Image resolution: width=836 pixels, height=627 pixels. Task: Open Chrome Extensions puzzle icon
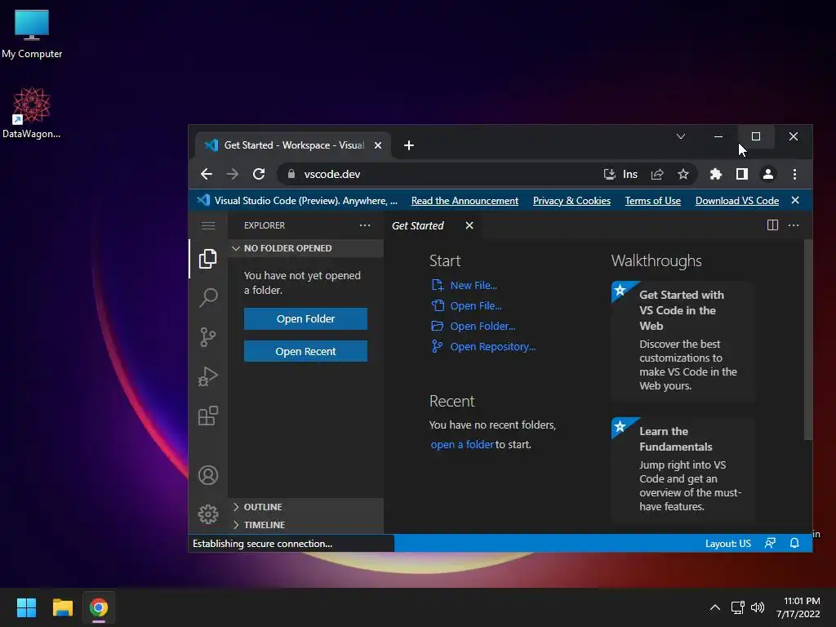[715, 174]
